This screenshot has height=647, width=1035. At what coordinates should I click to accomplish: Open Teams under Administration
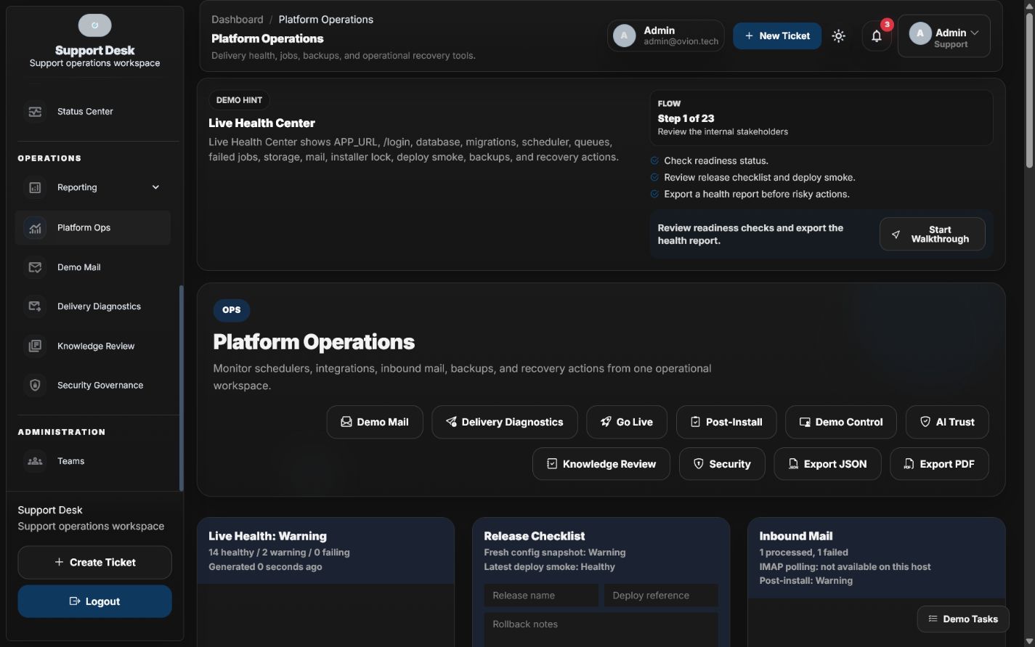pos(93,461)
